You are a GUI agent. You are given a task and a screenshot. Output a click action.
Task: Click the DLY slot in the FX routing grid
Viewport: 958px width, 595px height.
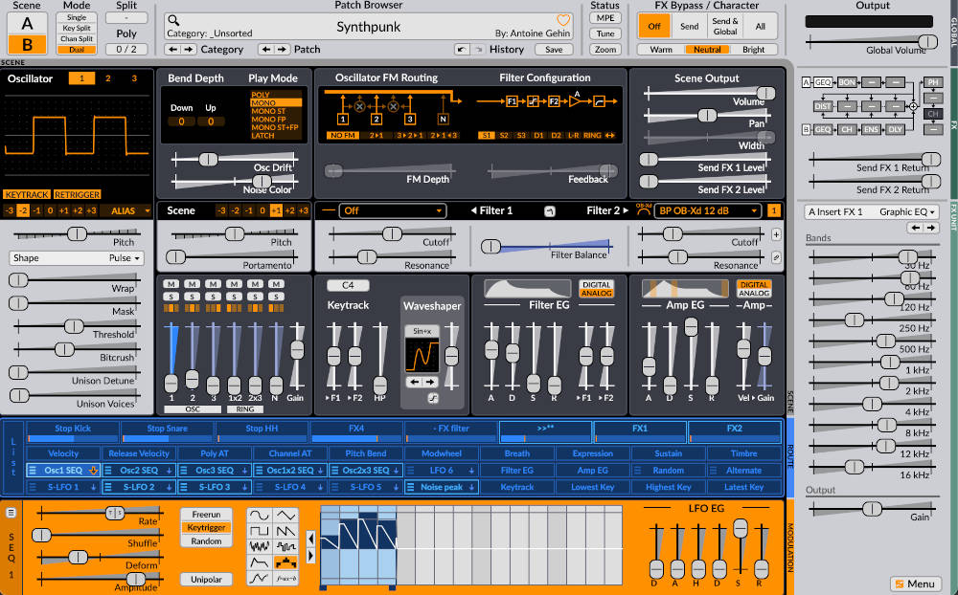895,129
